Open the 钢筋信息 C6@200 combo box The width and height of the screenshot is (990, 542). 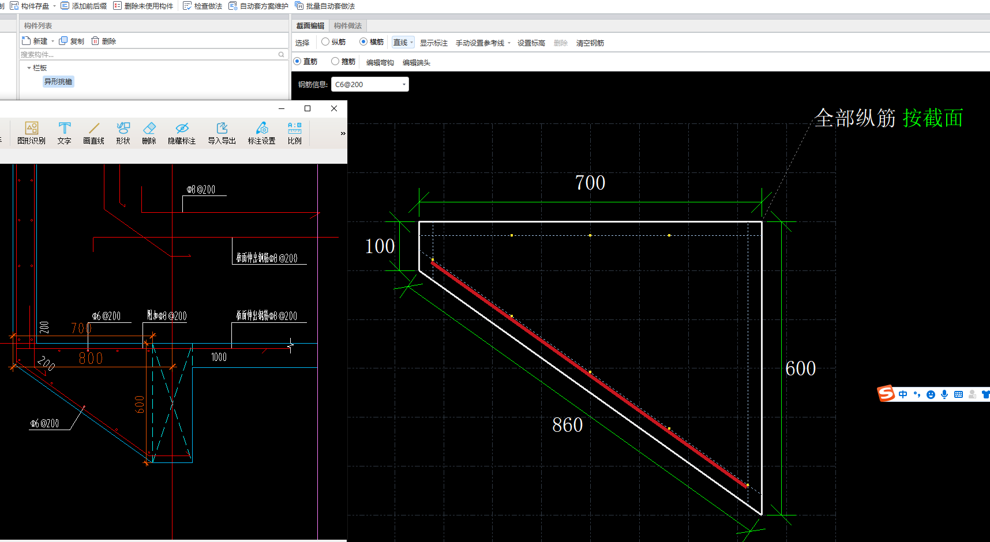tap(370, 84)
